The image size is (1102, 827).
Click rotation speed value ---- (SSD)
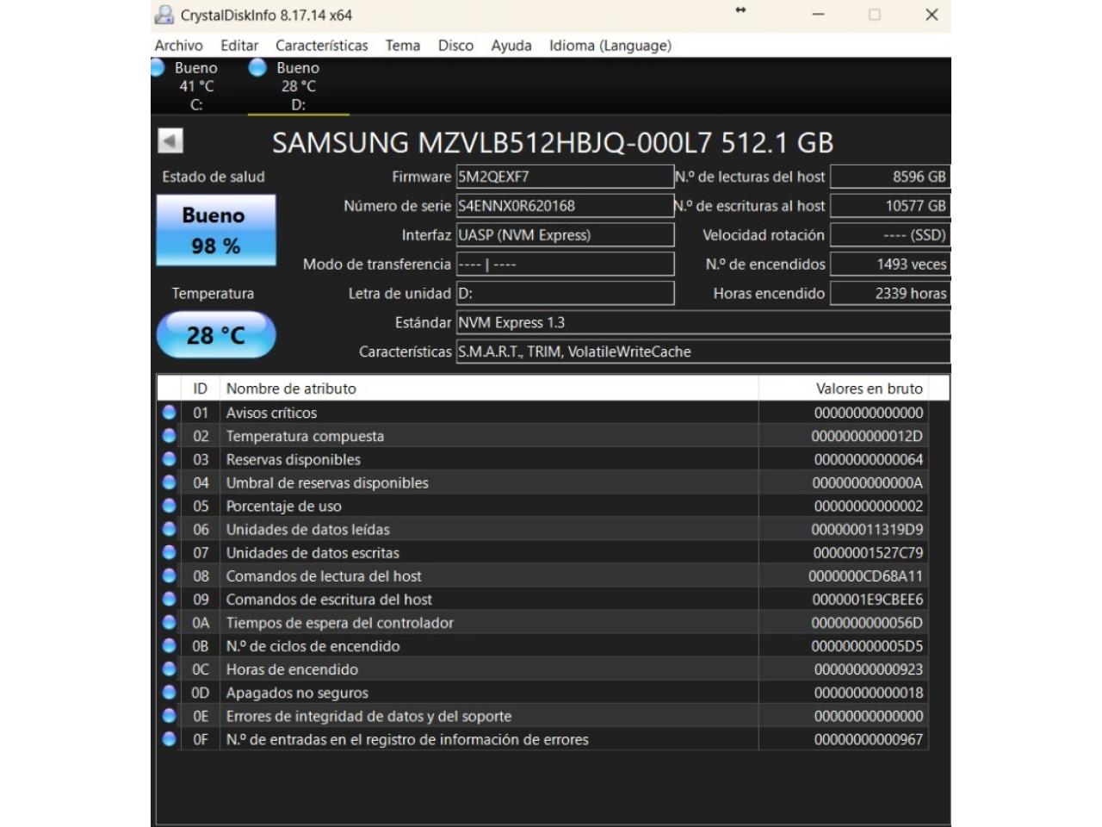click(x=890, y=235)
